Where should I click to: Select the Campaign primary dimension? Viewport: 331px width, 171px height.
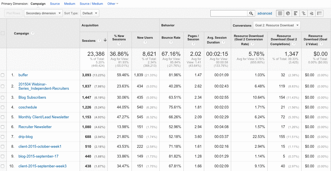coord(38,4)
